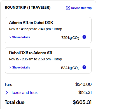Click the help icon beside 834 kg CO2
The height and width of the screenshot is (109, 140).
coord(84,67)
